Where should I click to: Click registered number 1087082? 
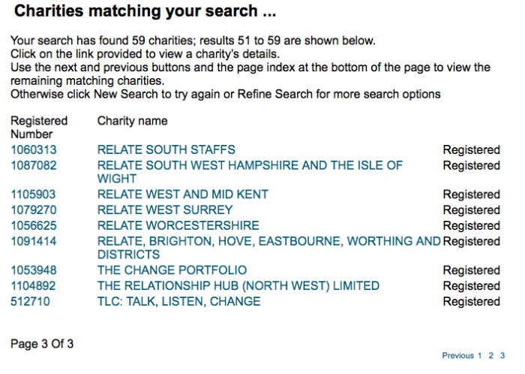coord(34,165)
